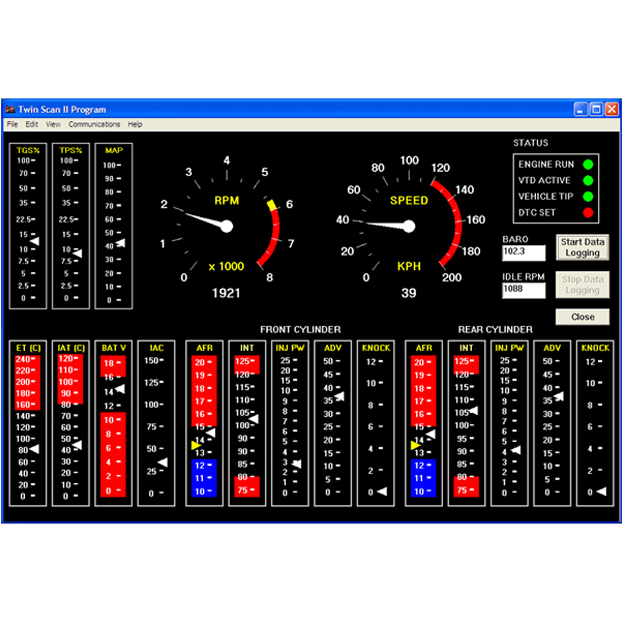
Task: Click the SPEED gauge needle hub
Action: pyautogui.click(x=409, y=226)
